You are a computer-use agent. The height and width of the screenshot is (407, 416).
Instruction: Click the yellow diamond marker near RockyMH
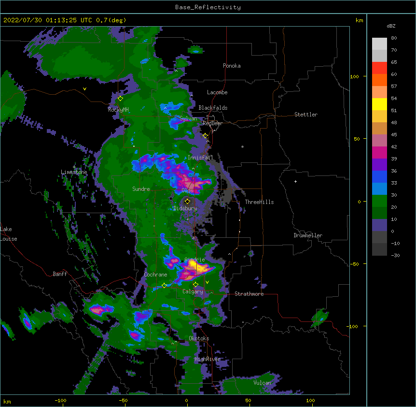(x=120, y=99)
